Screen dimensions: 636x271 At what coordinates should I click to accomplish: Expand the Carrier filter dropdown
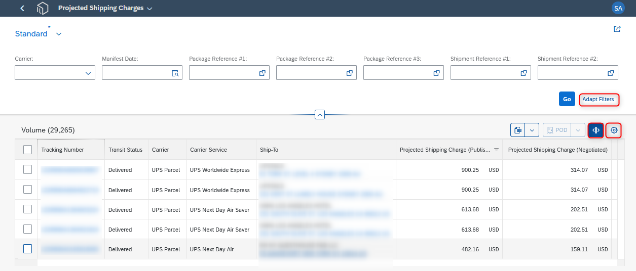[x=88, y=73]
